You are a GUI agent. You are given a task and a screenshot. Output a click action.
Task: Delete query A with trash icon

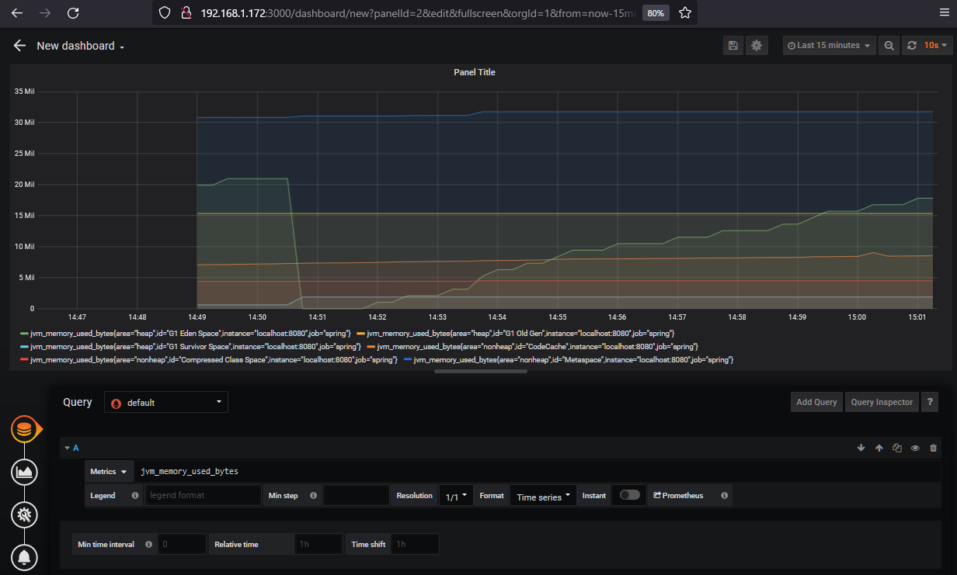click(x=933, y=448)
